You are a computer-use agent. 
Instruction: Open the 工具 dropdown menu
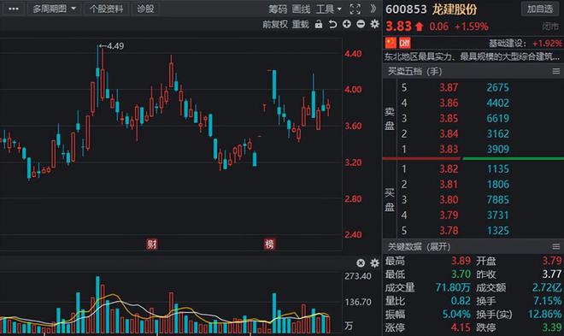[329, 9]
